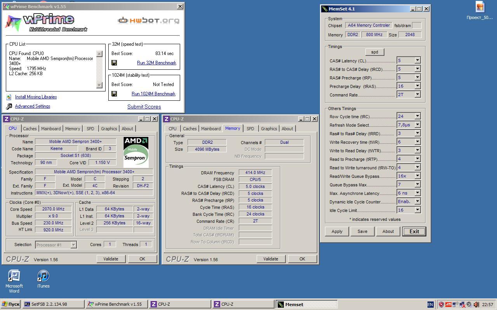Click the Run 1024M Benchmark link
Screen dimensions: 497x310
153,94
